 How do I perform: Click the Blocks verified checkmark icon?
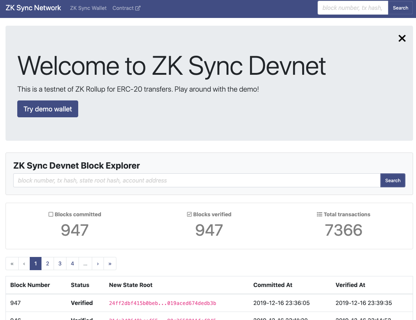click(189, 214)
